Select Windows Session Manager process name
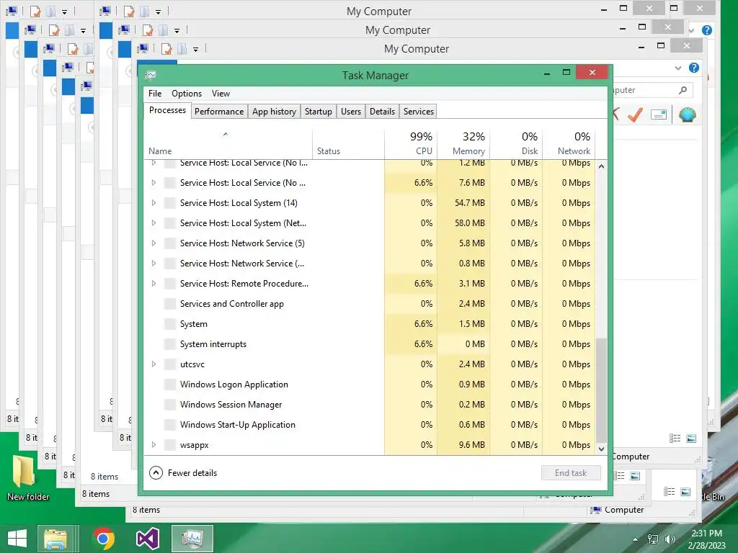Image resolution: width=738 pixels, height=553 pixels. [x=231, y=405]
